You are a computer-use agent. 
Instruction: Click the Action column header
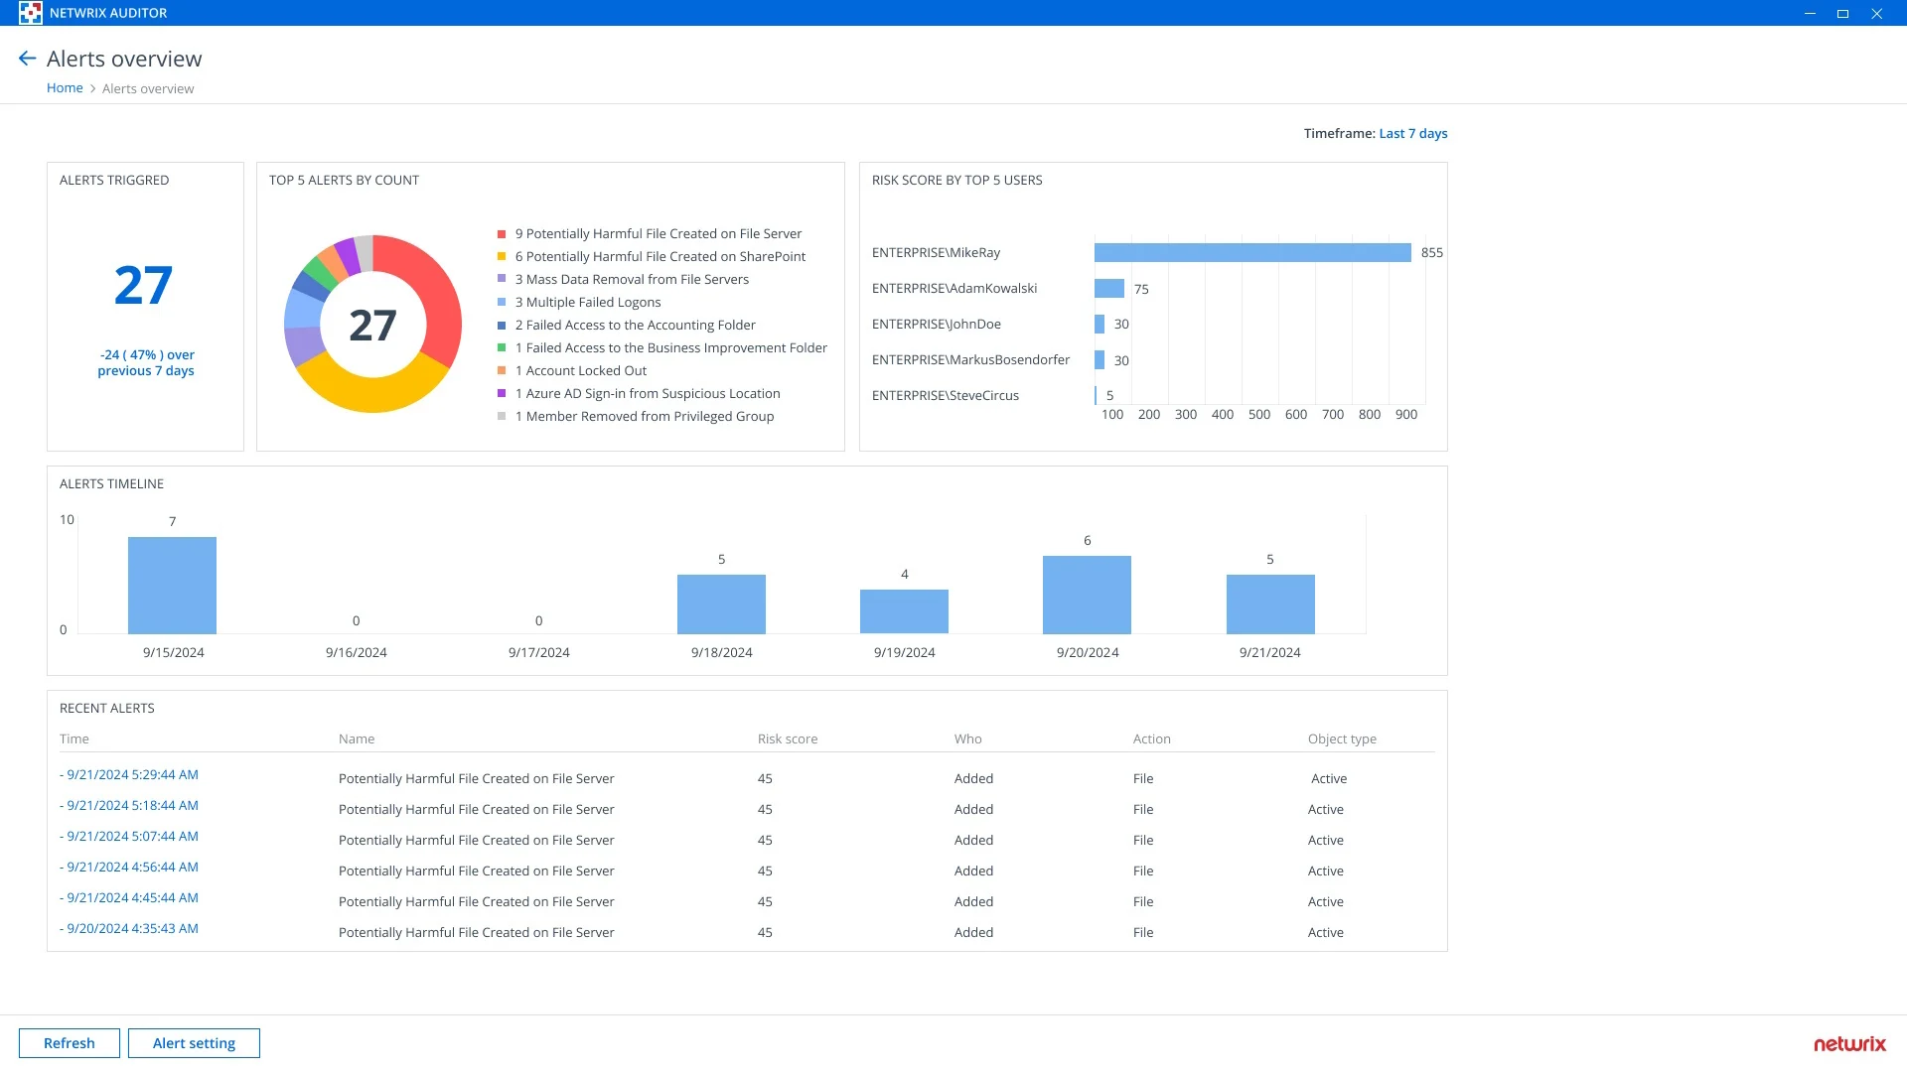1152,738
